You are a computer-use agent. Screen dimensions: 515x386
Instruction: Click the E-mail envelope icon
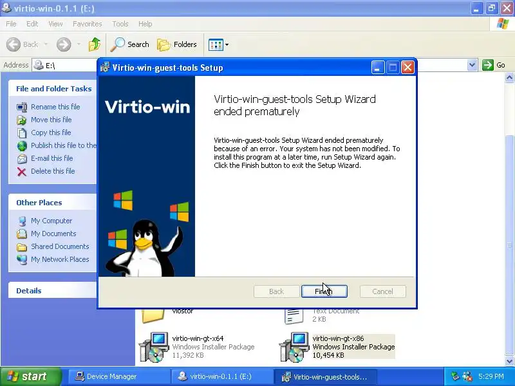[x=22, y=159]
